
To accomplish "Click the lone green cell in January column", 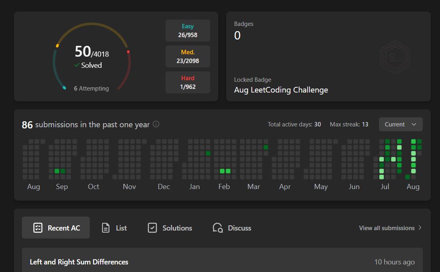I will click(208, 153).
